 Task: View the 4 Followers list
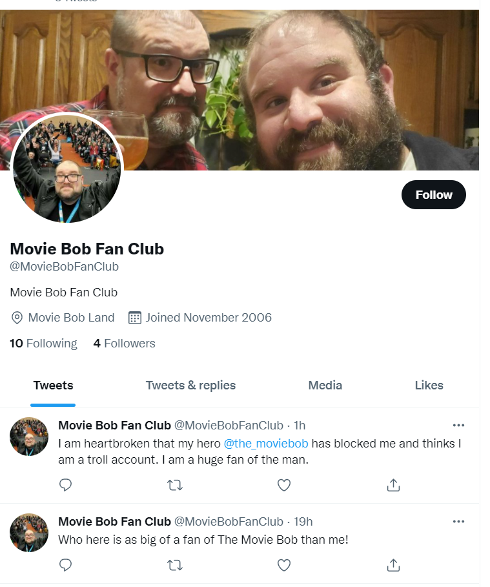click(125, 344)
